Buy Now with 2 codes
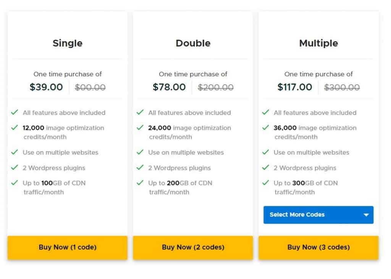Viewport: 391px width, 279px height. click(193, 248)
